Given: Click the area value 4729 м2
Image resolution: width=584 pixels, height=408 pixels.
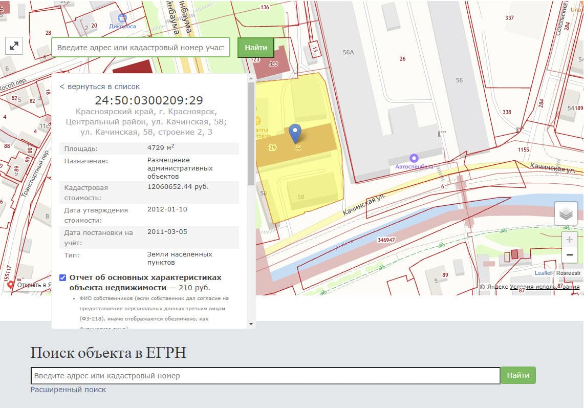Looking at the screenshot, I should point(161,147).
